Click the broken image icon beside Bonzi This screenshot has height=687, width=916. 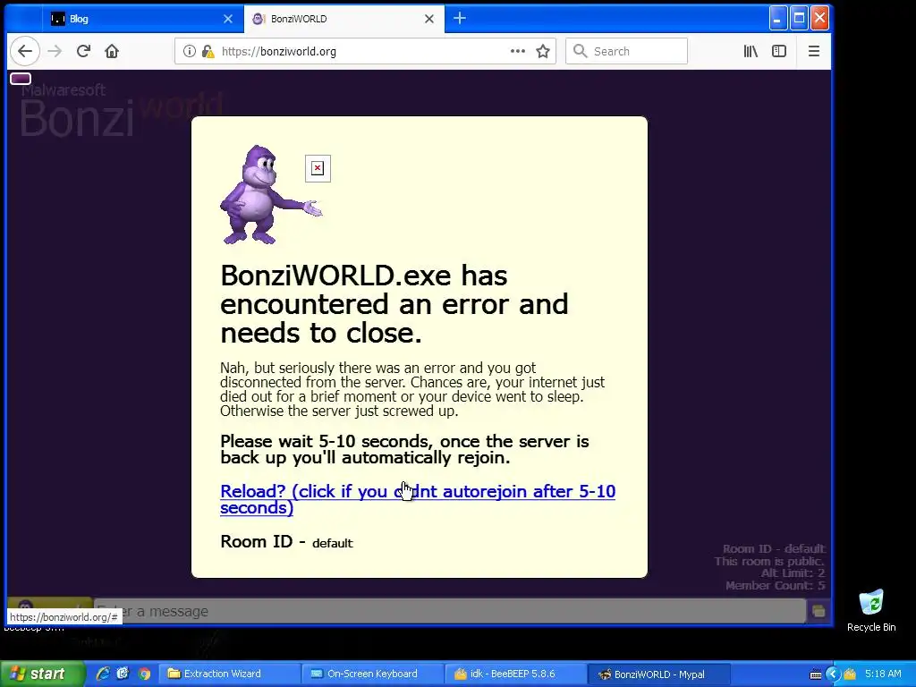(x=318, y=168)
